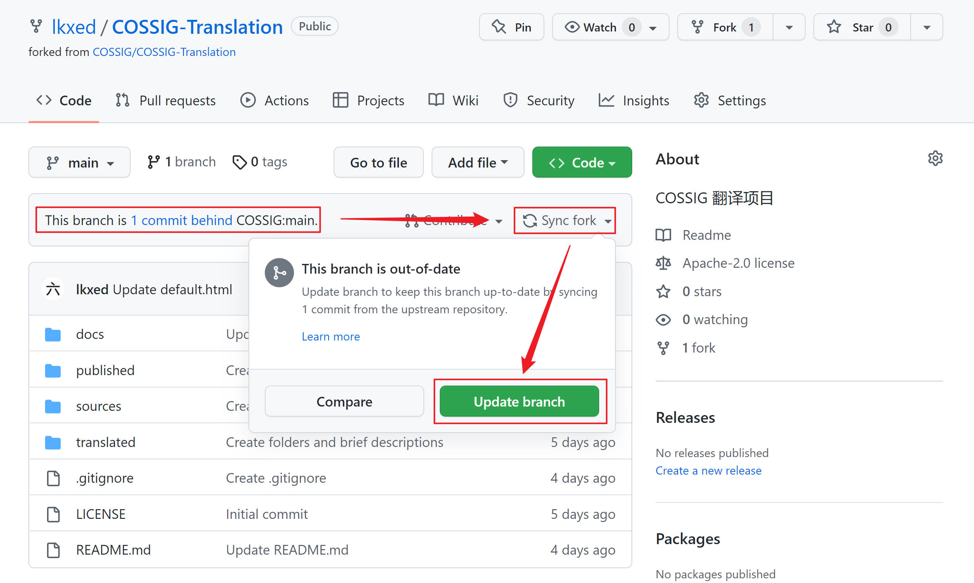This screenshot has height=583, width=974.
Task: Open the COSSIG-Translation repository link
Action: [197, 27]
